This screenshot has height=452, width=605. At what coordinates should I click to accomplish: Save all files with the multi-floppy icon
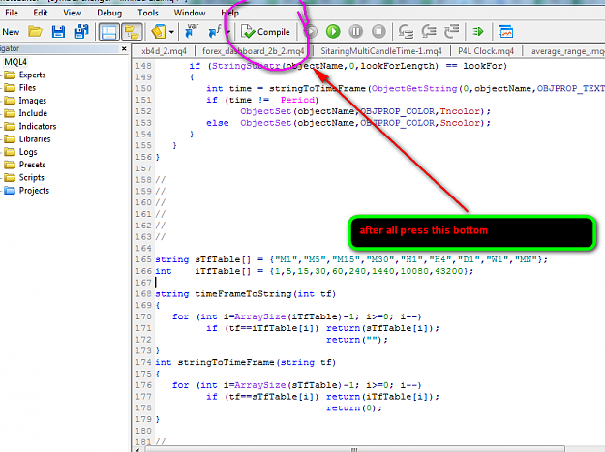coord(81,32)
